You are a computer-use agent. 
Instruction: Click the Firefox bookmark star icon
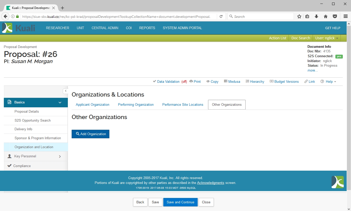(x=299, y=17)
